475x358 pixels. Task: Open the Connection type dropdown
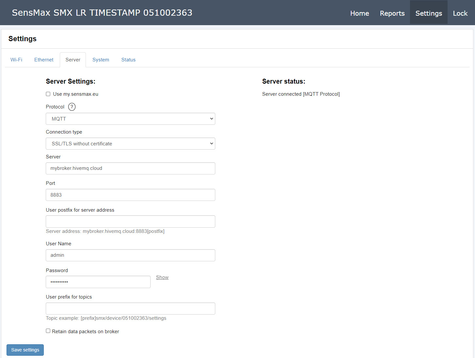130,144
